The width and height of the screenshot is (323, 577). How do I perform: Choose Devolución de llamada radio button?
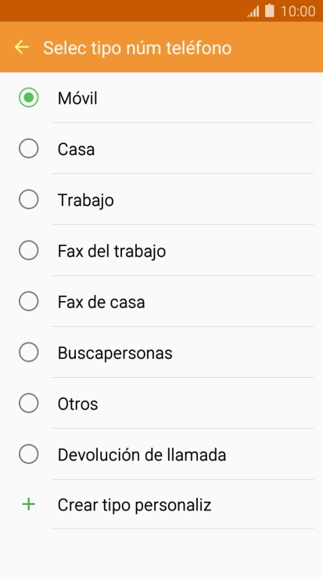click(x=29, y=454)
